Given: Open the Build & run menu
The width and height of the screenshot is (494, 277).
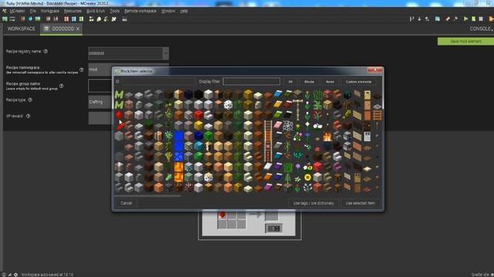Looking at the screenshot, I should click(x=96, y=11).
